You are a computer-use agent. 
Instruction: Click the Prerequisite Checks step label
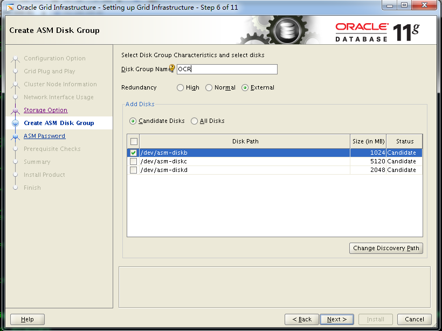coord(52,149)
